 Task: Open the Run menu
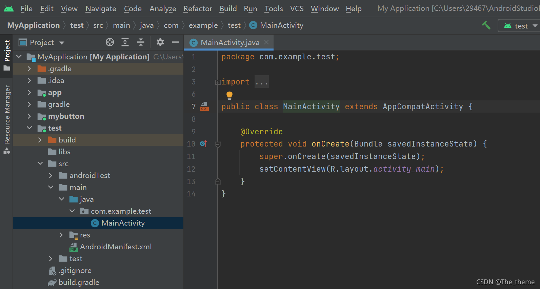[x=251, y=8]
